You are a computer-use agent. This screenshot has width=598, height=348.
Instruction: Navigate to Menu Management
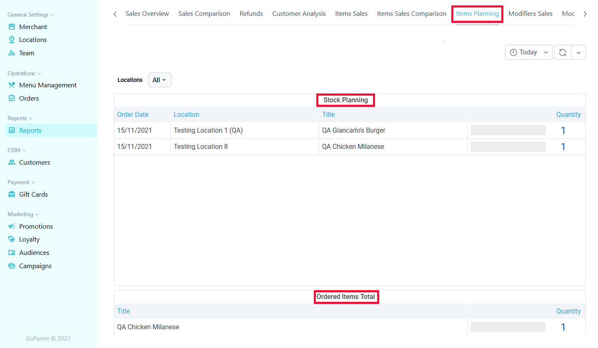click(48, 85)
